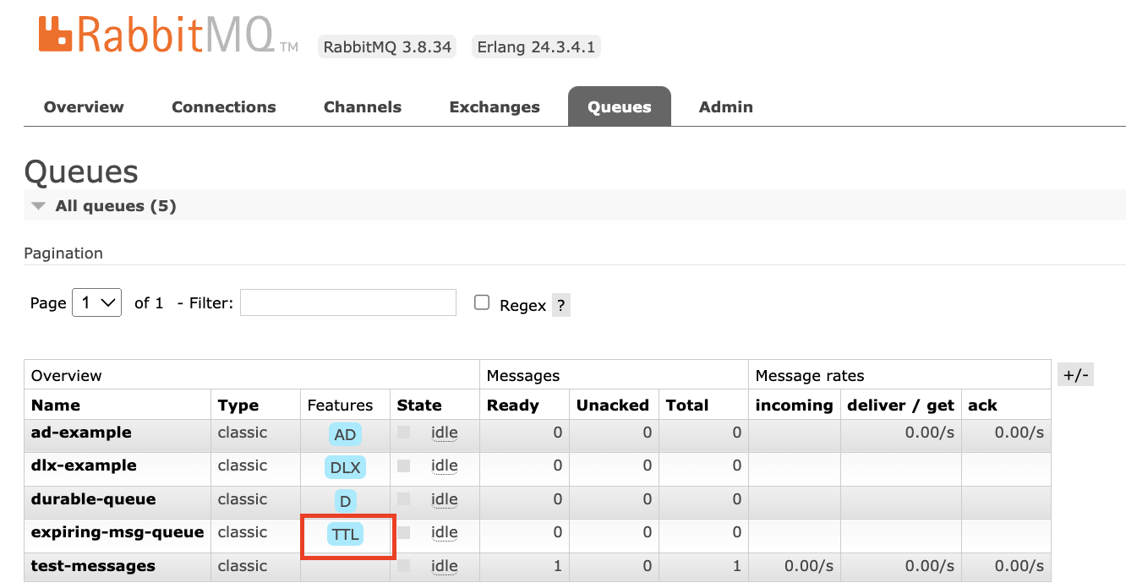The image size is (1126, 588).
Task: Click the Queues page heading
Action: 81,171
